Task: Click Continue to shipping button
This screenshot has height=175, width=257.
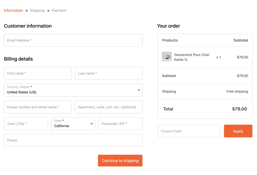Action: (x=120, y=161)
